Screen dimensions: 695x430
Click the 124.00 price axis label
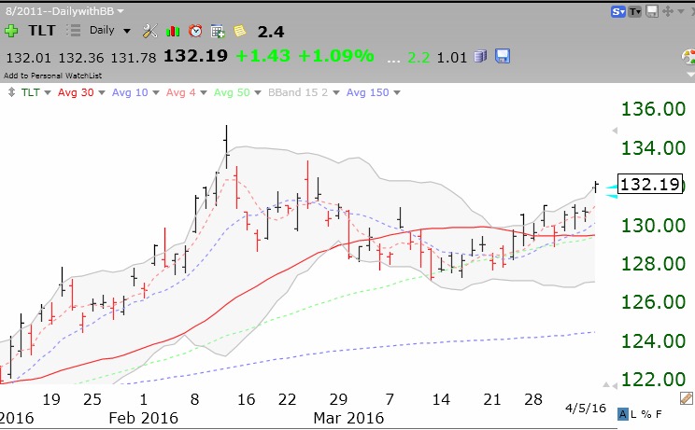pos(653,341)
